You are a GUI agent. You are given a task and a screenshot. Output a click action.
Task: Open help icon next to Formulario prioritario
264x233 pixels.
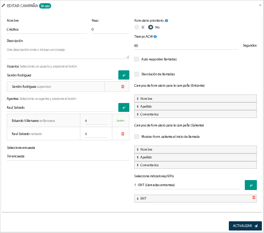pos(167,21)
